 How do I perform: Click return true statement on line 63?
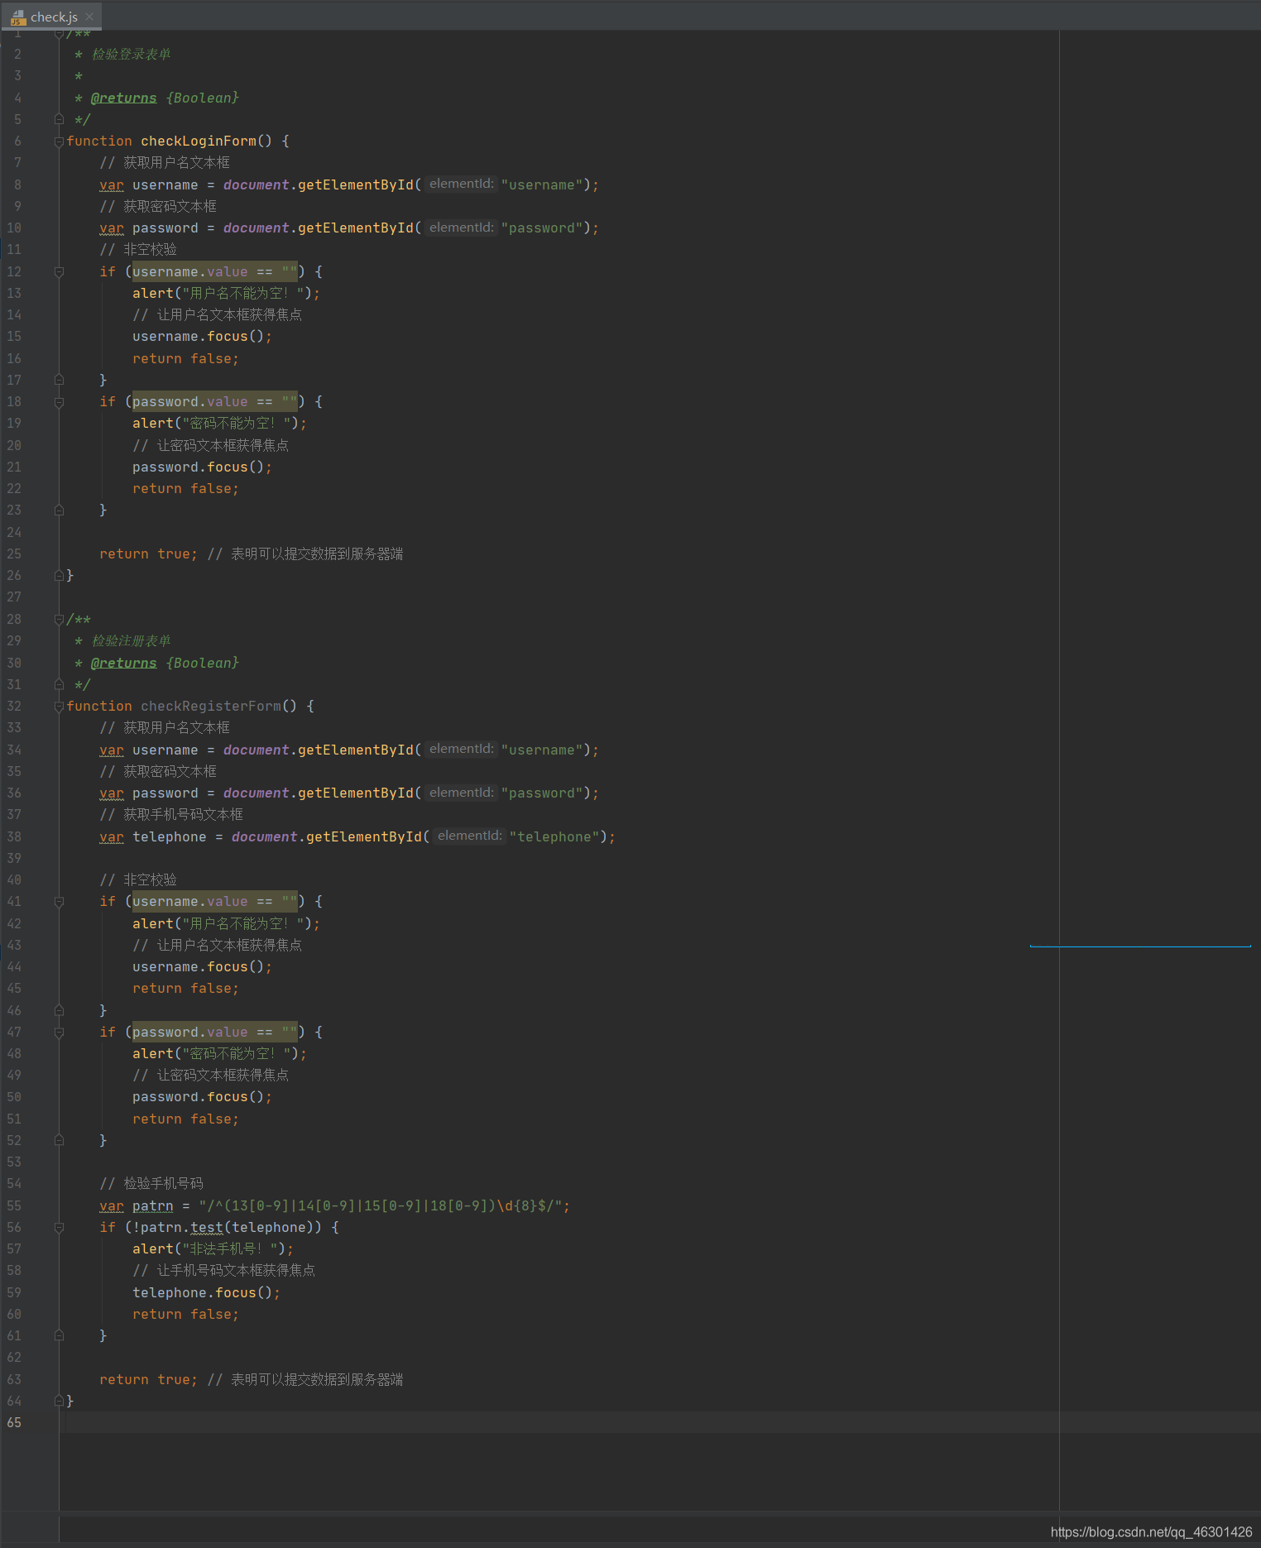point(149,1380)
